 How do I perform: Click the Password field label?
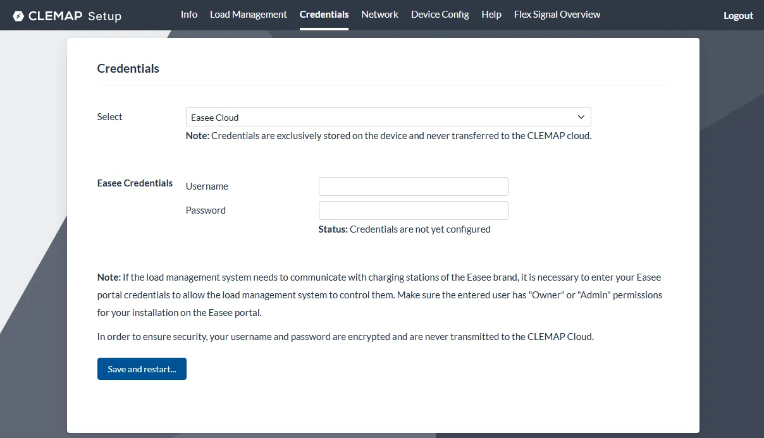206,210
